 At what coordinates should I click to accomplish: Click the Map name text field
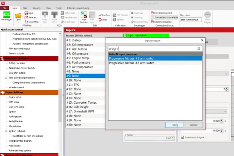(x=190, y=20)
